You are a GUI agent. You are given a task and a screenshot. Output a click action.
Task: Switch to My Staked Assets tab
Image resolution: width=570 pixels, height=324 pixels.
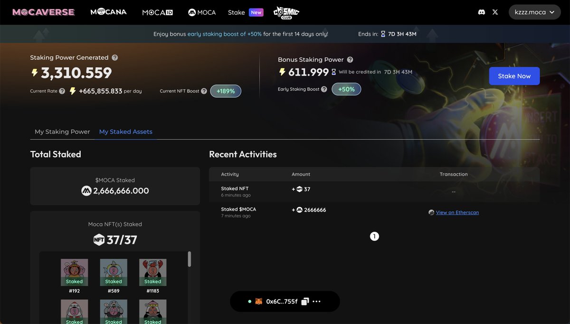[126, 132]
